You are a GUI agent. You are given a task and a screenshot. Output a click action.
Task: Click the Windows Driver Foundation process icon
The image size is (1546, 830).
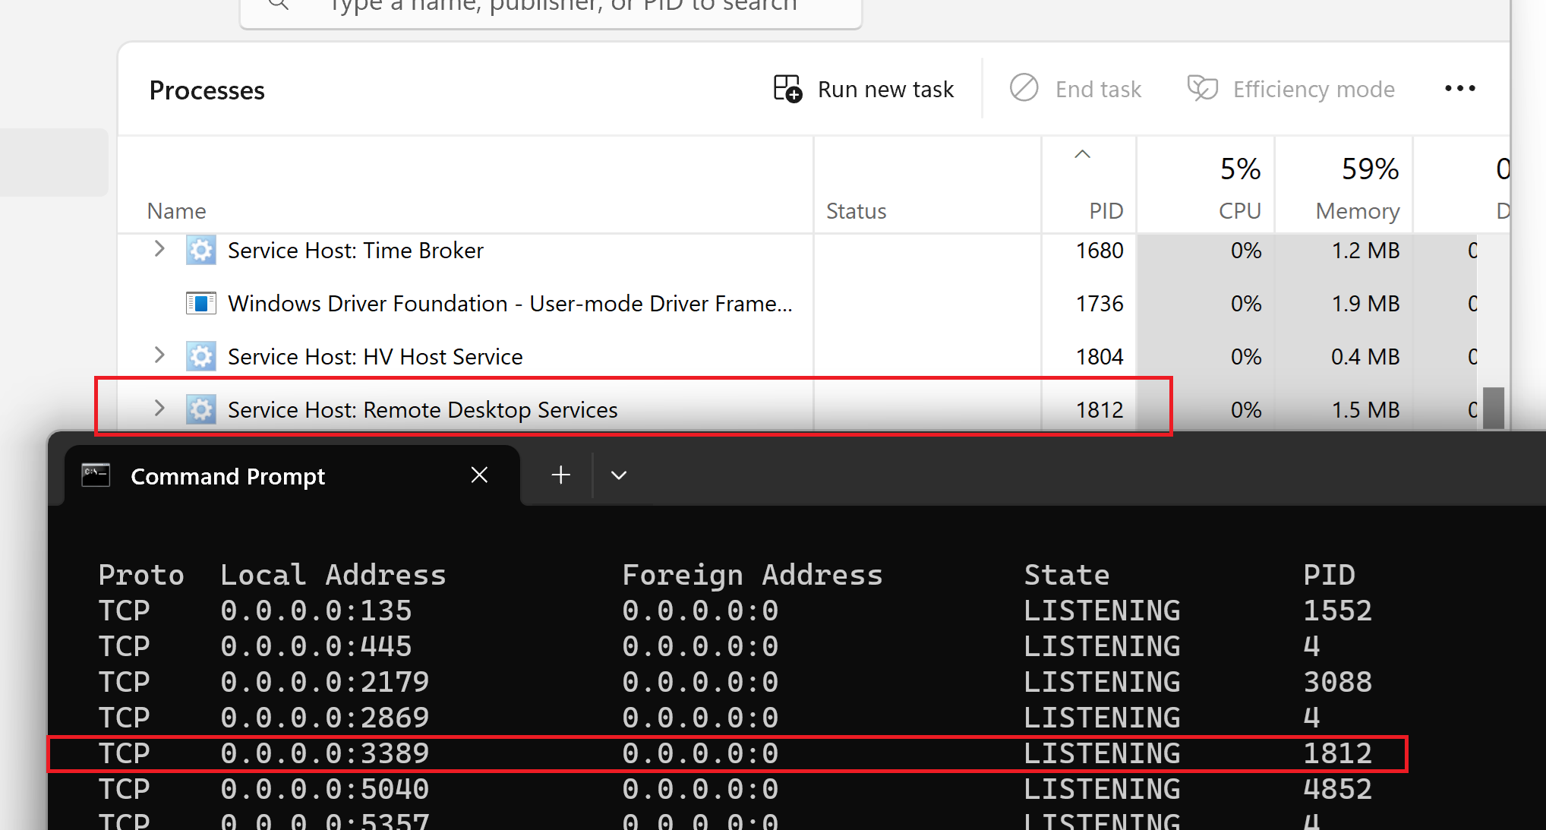(x=201, y=304)
